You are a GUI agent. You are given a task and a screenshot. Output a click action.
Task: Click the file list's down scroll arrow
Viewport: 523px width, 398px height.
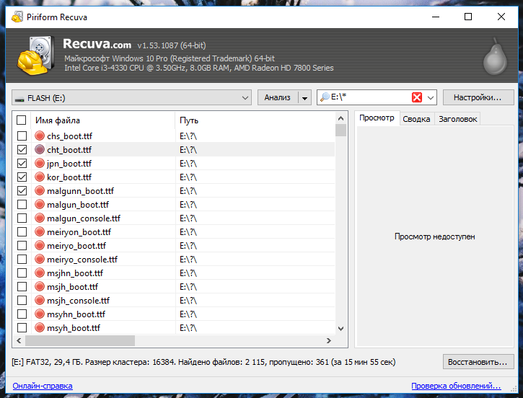click(340, 328)
